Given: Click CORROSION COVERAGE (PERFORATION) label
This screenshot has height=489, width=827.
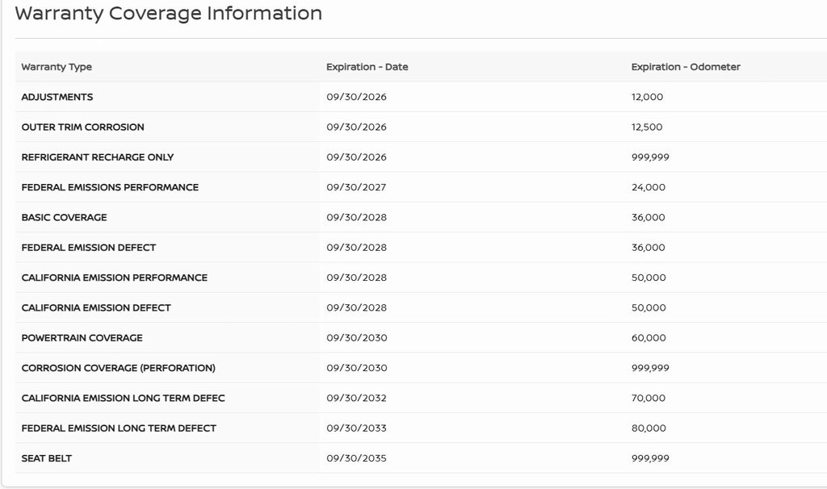Looking at the screenshot, I should pyautogui.click(x=118, y=368).
